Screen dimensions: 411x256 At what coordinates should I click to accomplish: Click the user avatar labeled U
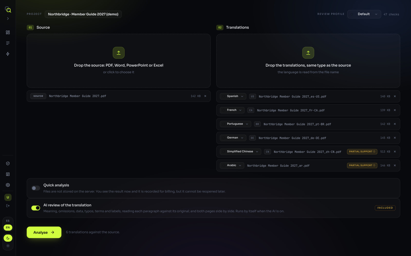pos(8,197)
